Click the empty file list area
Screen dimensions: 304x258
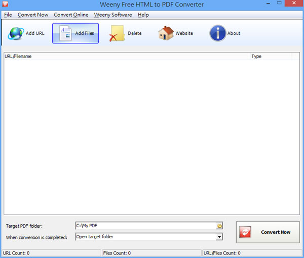(147, 136)
